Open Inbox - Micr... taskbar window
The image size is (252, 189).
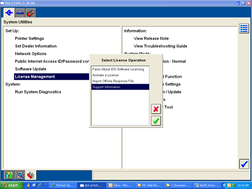tap(120, 186)
